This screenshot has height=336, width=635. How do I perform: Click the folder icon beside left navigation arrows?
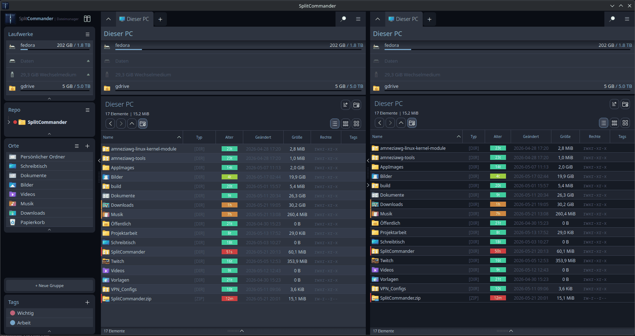click(x=143, y=124)
